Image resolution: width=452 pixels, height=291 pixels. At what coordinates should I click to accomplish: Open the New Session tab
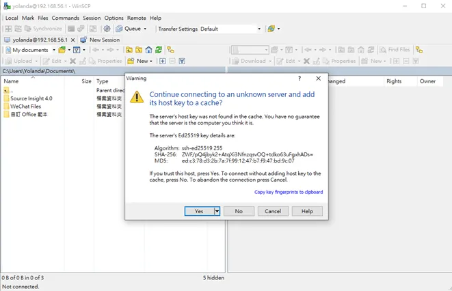point(101,40)
